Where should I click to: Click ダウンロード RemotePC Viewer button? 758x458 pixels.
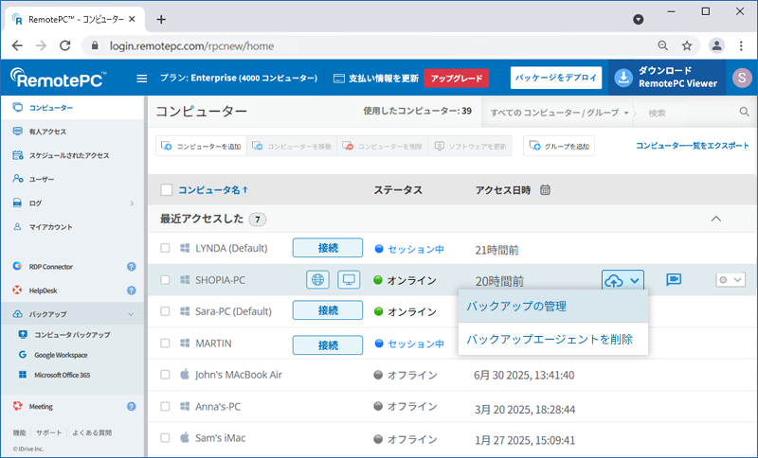[666, 78]
